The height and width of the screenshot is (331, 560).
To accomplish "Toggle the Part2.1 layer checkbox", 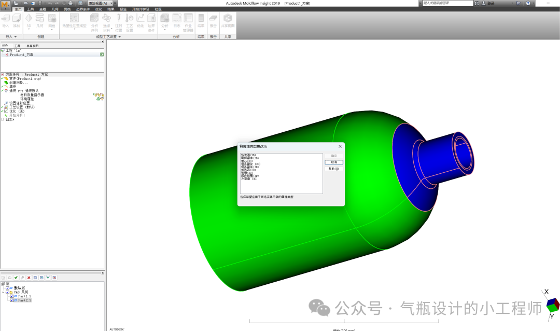I will [x=12, y=300].
